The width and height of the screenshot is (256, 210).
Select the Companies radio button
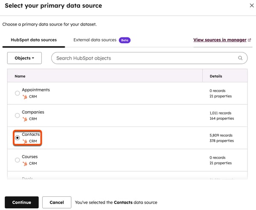tap(17, 115)
